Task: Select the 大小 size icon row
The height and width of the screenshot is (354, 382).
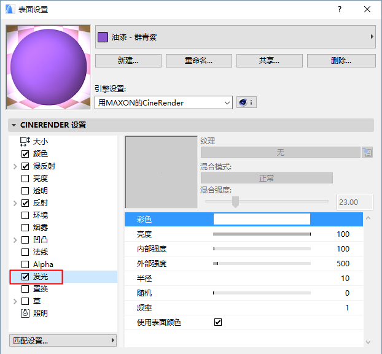Action: [25, 141]
